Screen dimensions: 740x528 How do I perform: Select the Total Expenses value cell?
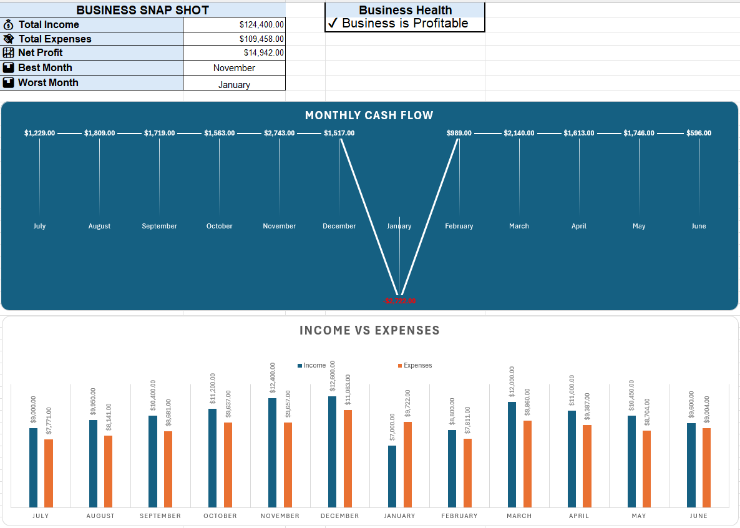234,39
